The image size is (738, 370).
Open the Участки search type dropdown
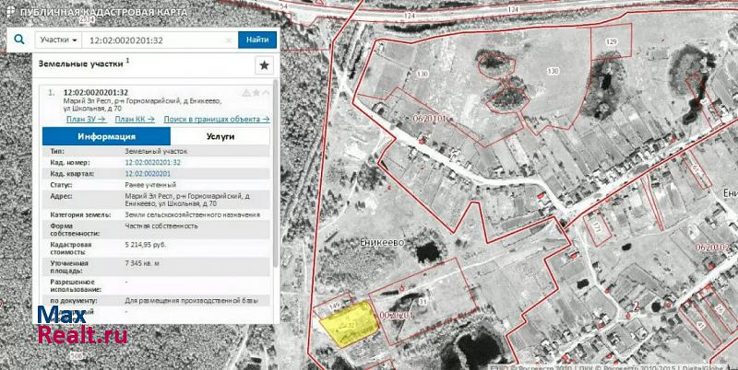(56, 40)
